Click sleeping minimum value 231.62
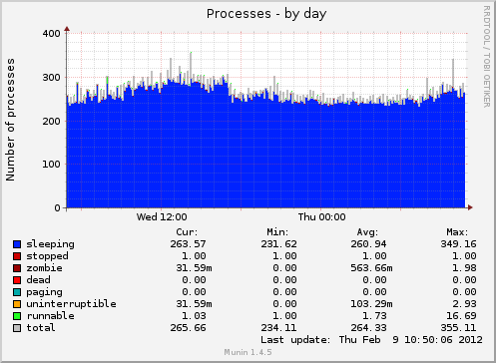Screen dimensions: 496x363 278,244
